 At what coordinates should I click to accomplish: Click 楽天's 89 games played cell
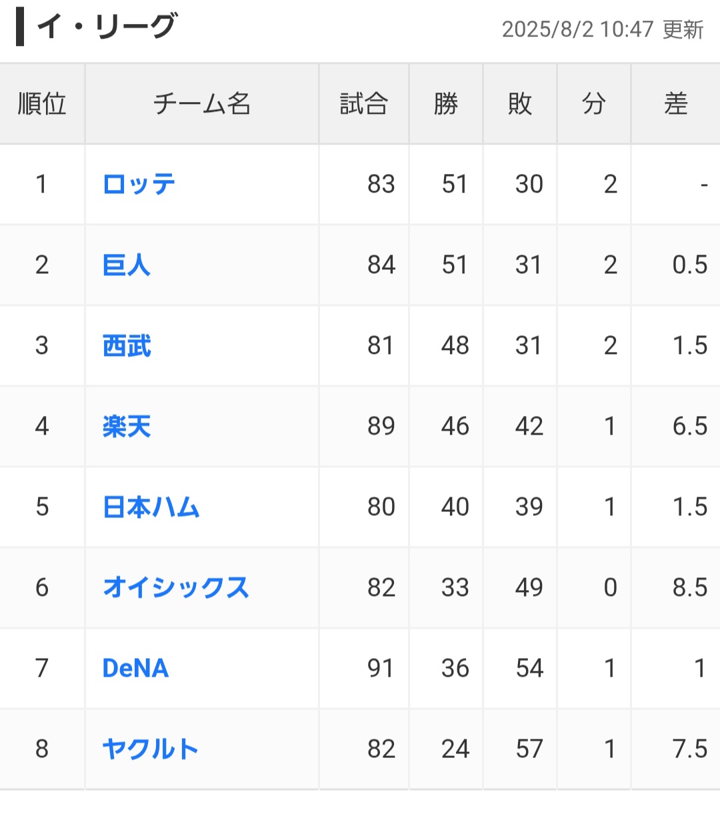[x=381, y=426]
